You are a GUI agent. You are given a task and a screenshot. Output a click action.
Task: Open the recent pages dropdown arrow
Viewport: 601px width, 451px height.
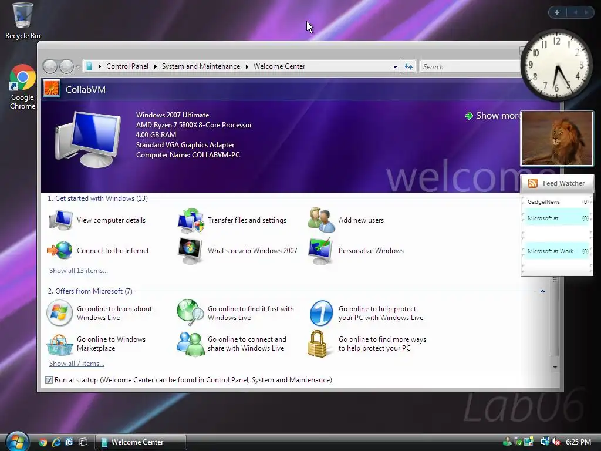tap(78, 67)
